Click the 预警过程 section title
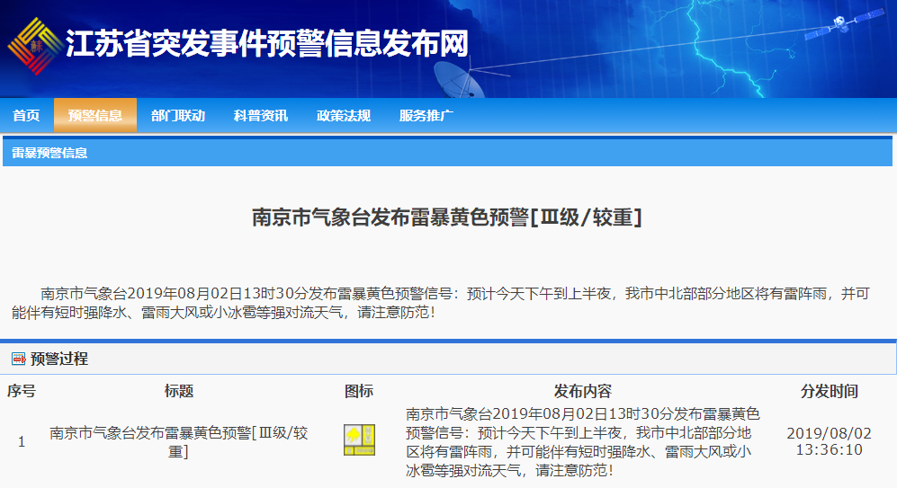The image size is (897, 488). [x=58, y=359]
